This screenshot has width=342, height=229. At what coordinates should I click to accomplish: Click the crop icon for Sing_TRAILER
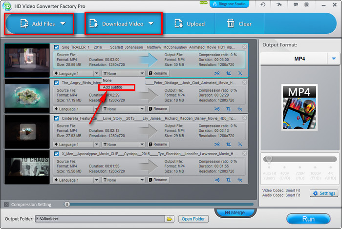click(x=228, y=73)
